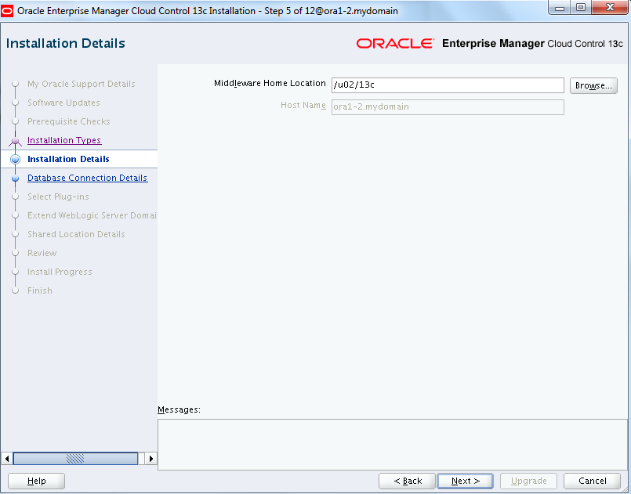Click the Oracle logo in header

(394, 44)
